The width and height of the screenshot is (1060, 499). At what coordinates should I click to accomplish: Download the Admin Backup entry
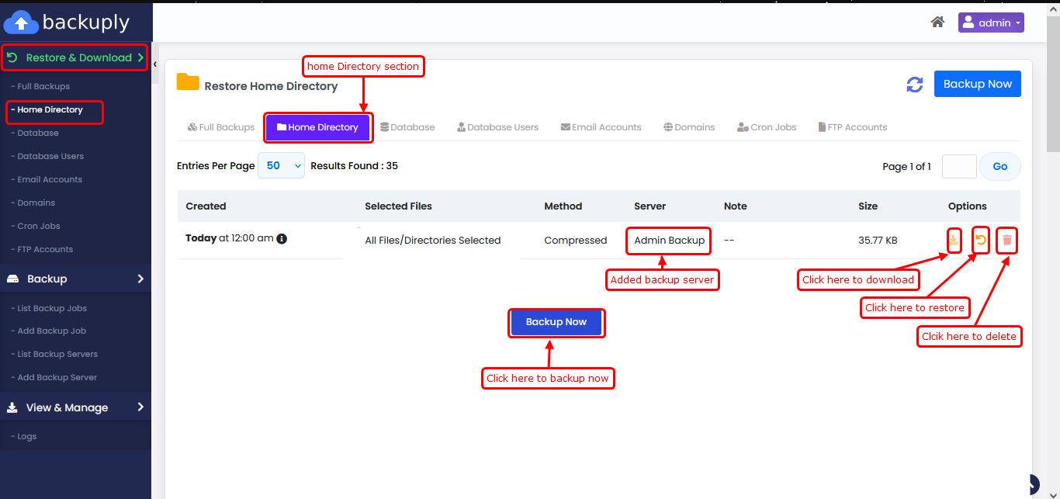click(x=954, y=241)
